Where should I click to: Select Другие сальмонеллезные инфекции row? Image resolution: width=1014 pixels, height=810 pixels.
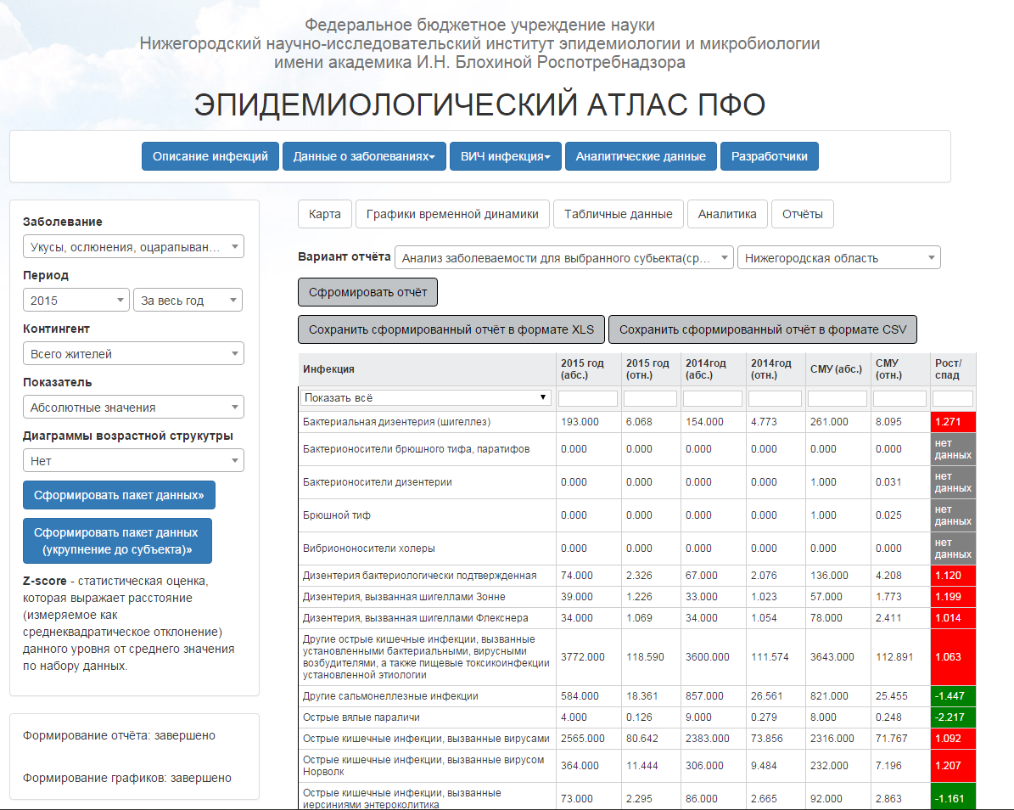click(x=637, y=696)
